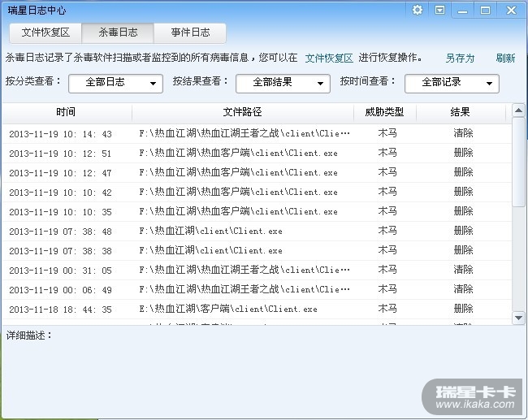Screen dimensions: 528x420
Task: Click the scrollbar down arrow
Action: tap(518, 318)
